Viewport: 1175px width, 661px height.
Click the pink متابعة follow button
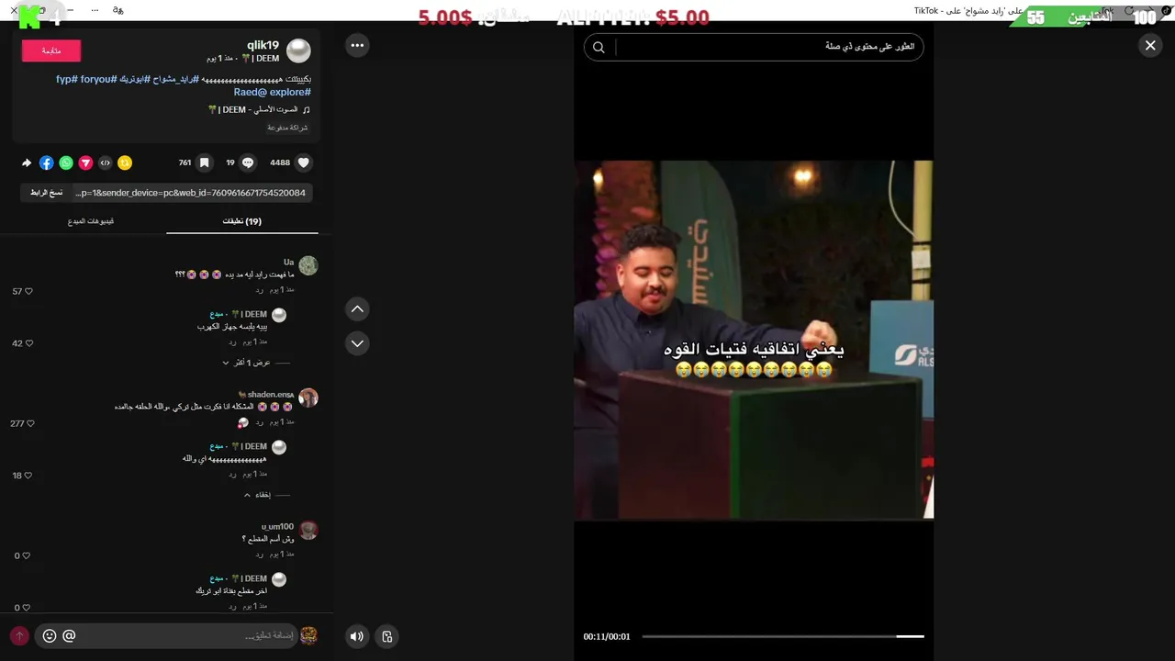click(51, 50)
